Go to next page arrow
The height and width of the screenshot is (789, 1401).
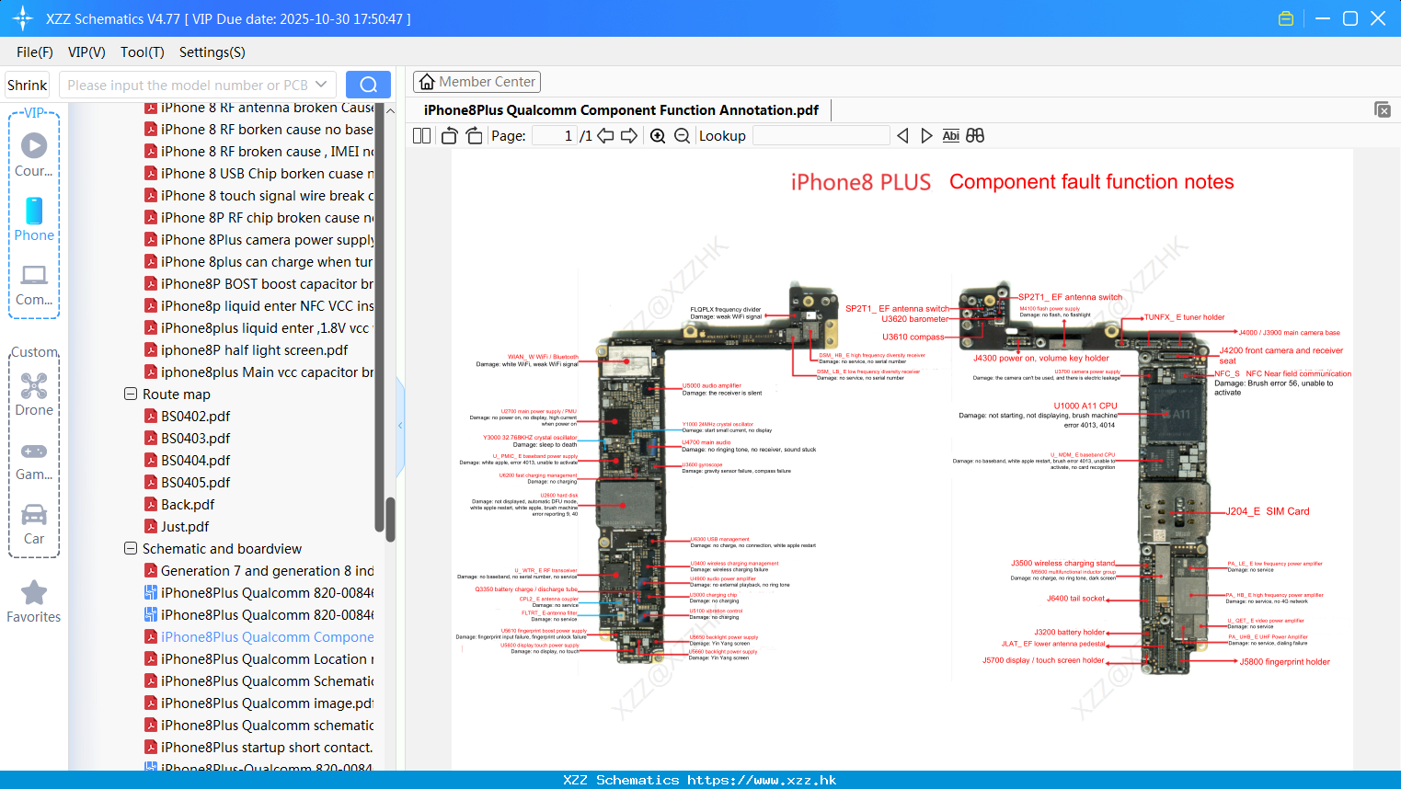click(x=629, y=136)
